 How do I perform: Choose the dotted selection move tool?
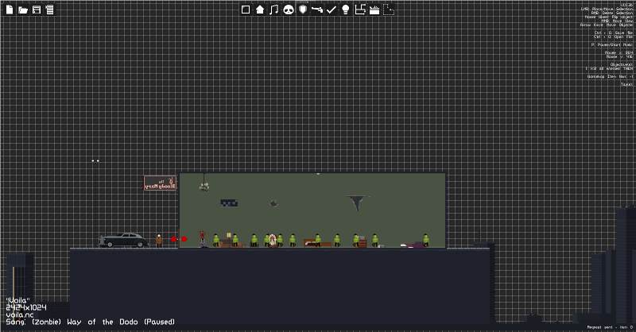[x=389, y=10]
